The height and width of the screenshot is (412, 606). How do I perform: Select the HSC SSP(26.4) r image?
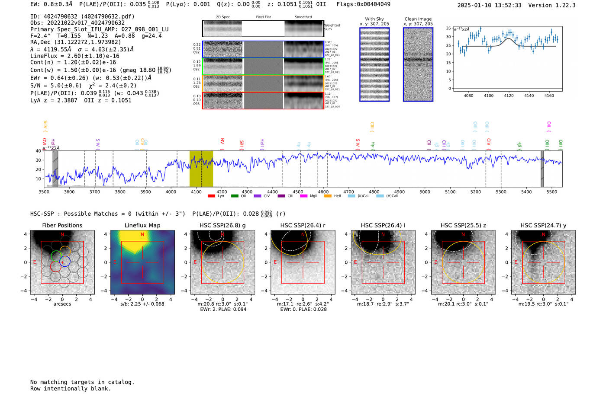[x=303, y=262]
